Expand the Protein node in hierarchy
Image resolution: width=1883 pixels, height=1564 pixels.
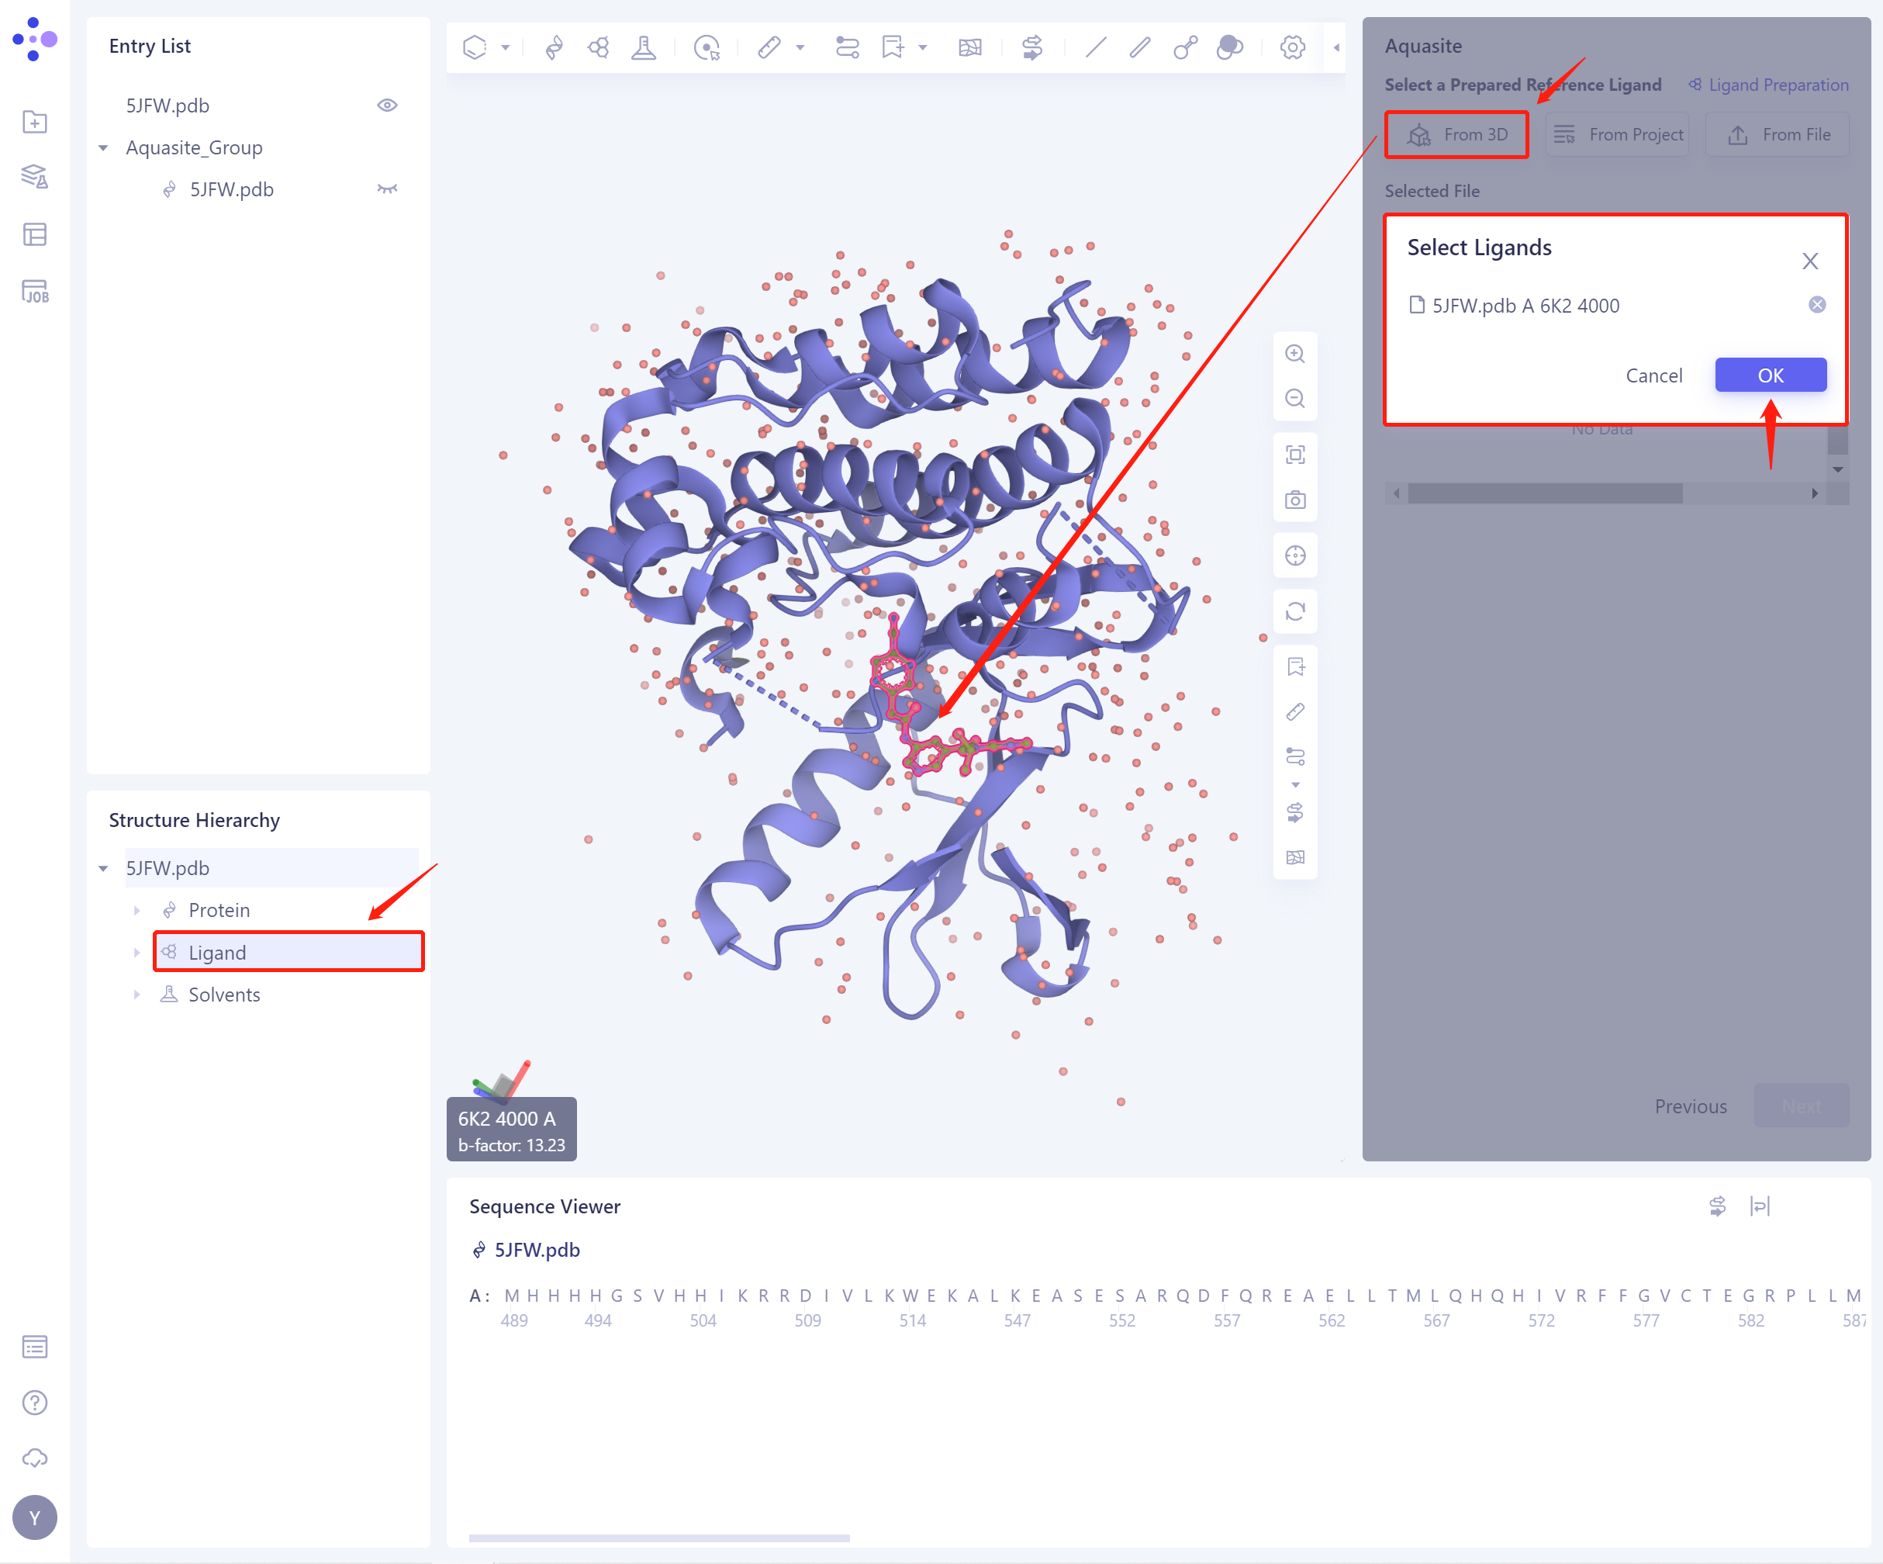pyautogui.click(x=136, y=910)
